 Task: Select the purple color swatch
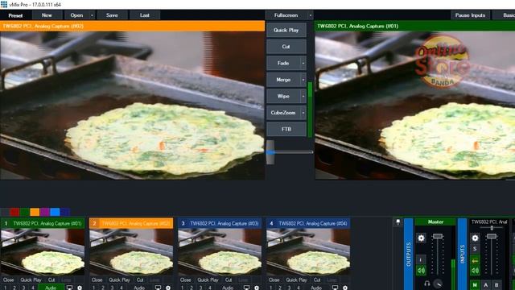pyautogui.click(x=45, y=212)
